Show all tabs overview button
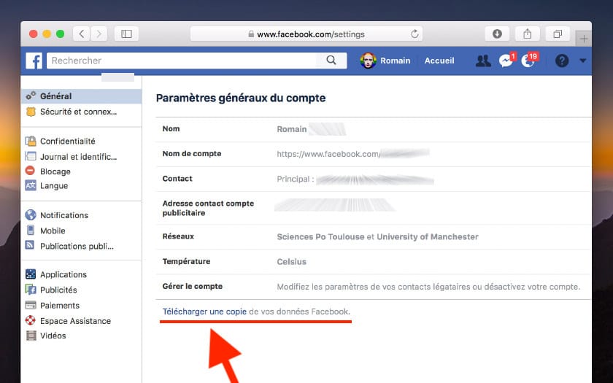The height and width of the screenshot is (383, 613). (x=558, y=34)
